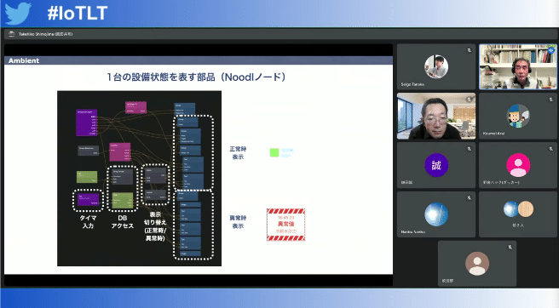Click the muted mic icon on the 誠 tile
559x308 pixels.
pos(470,149)
